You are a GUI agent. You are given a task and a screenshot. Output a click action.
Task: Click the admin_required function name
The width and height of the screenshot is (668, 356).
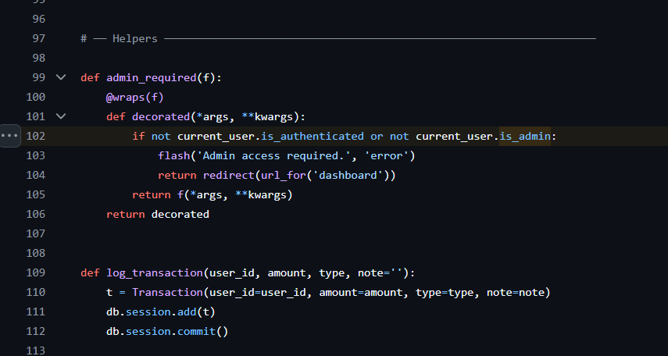(151, 77)
